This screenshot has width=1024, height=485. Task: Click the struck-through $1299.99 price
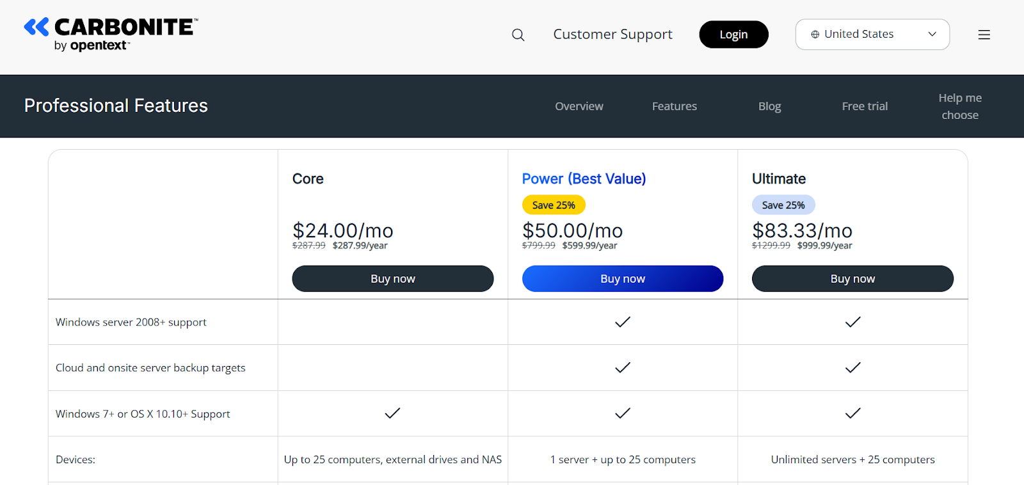tap(771, 246)
